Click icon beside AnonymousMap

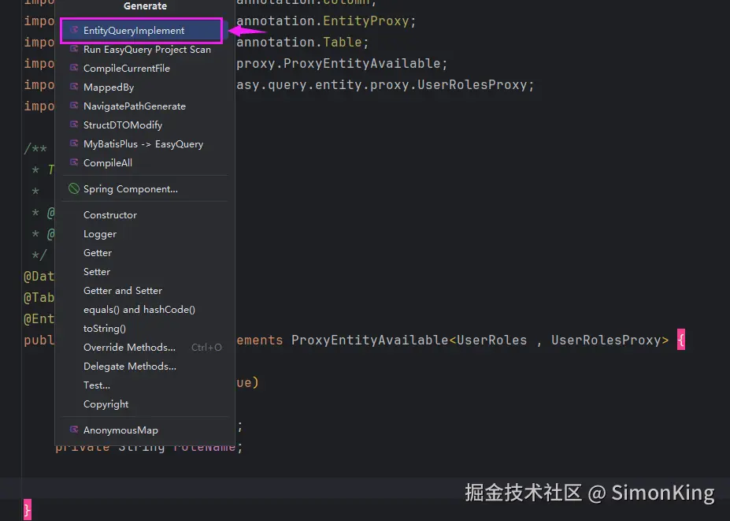[x=73, y=430]
